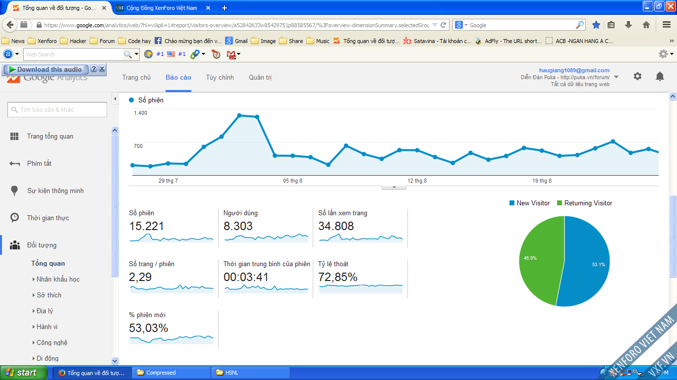
Task: Click the US flag rank icon
Action: pos(171,54)
